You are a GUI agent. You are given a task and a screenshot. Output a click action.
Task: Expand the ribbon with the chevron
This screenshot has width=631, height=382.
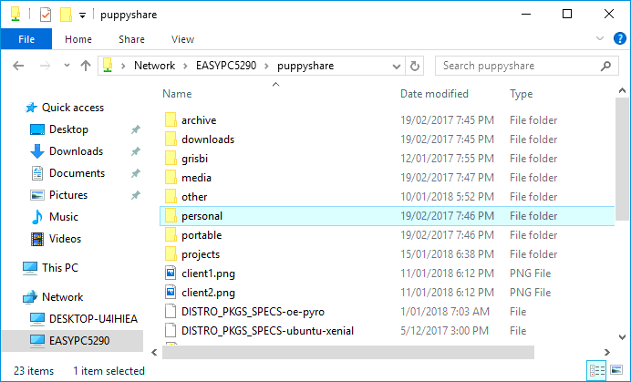coord(600,38)
